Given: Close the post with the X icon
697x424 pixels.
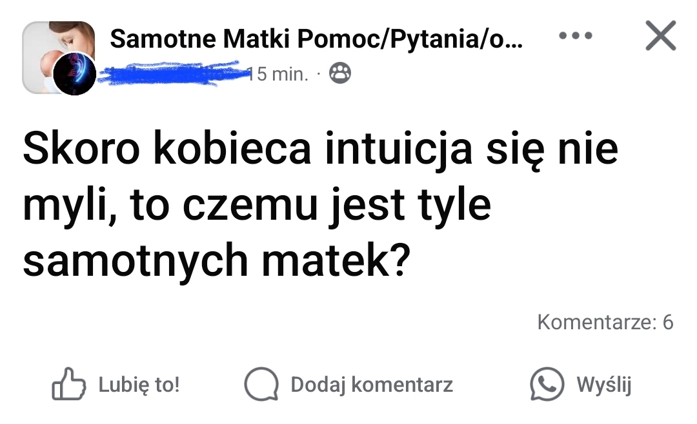Looking at the screenshot, I should pyautogui.click(x=660, y=36).
